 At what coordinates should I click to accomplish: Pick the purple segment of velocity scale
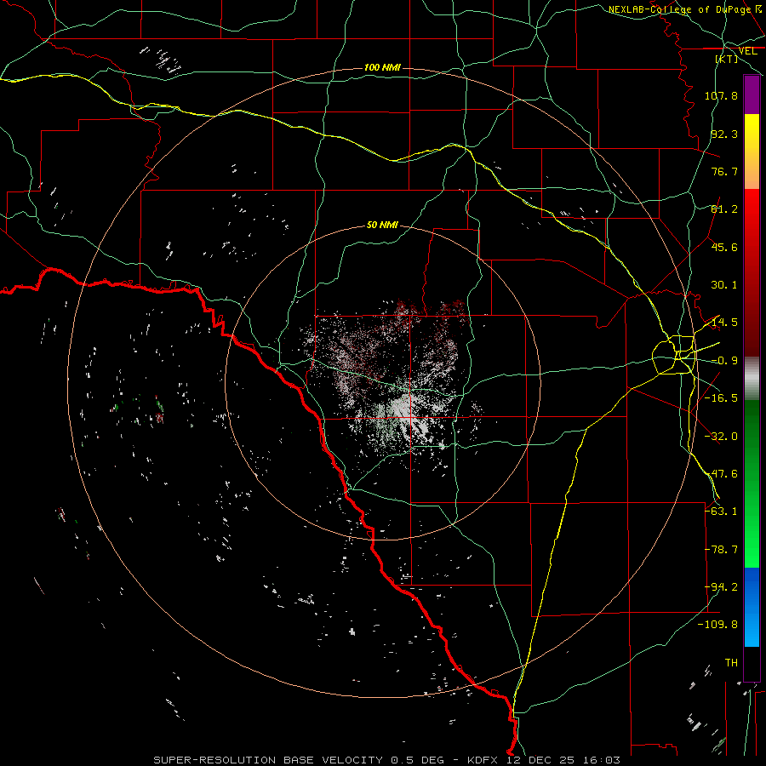tap(752, 95)
